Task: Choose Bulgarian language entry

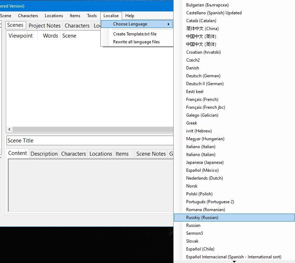Action: (x=207, y=5)
